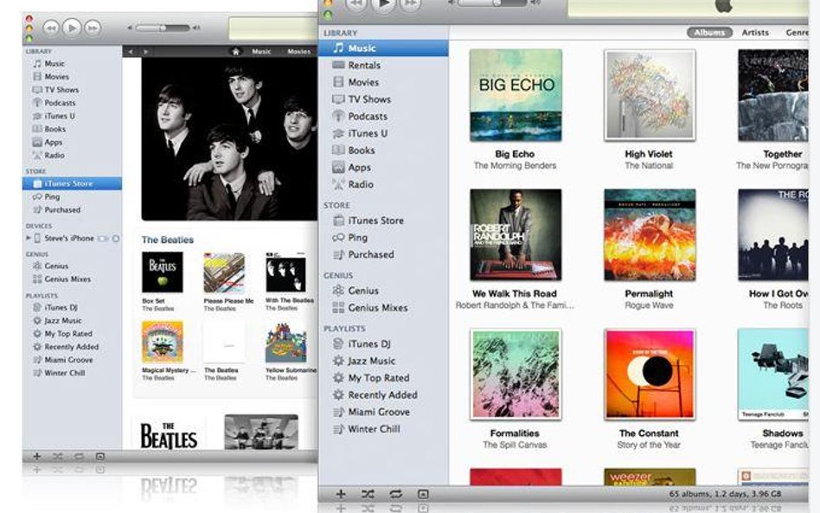
Task: Click the play button in the back window
Action: click(x=72, y=28)
